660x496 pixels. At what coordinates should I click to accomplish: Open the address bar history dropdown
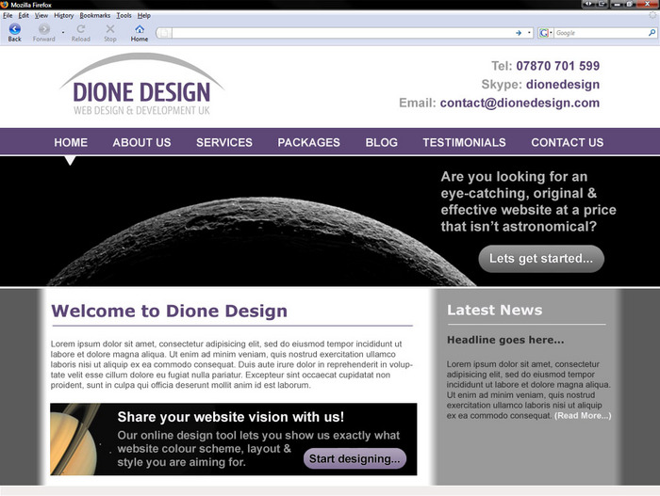pyautogui.click(x=529, y=33)
